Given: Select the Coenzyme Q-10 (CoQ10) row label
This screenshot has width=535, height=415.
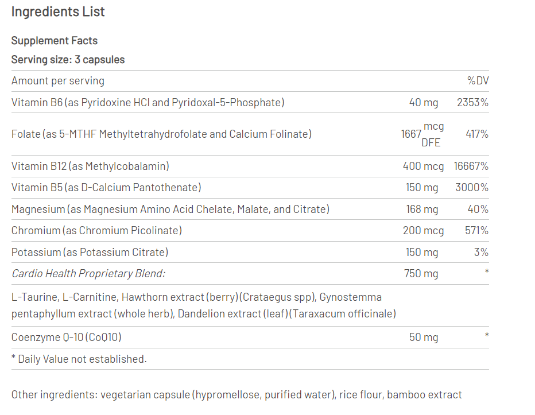Looking at the screenshot, I should 67,338.
